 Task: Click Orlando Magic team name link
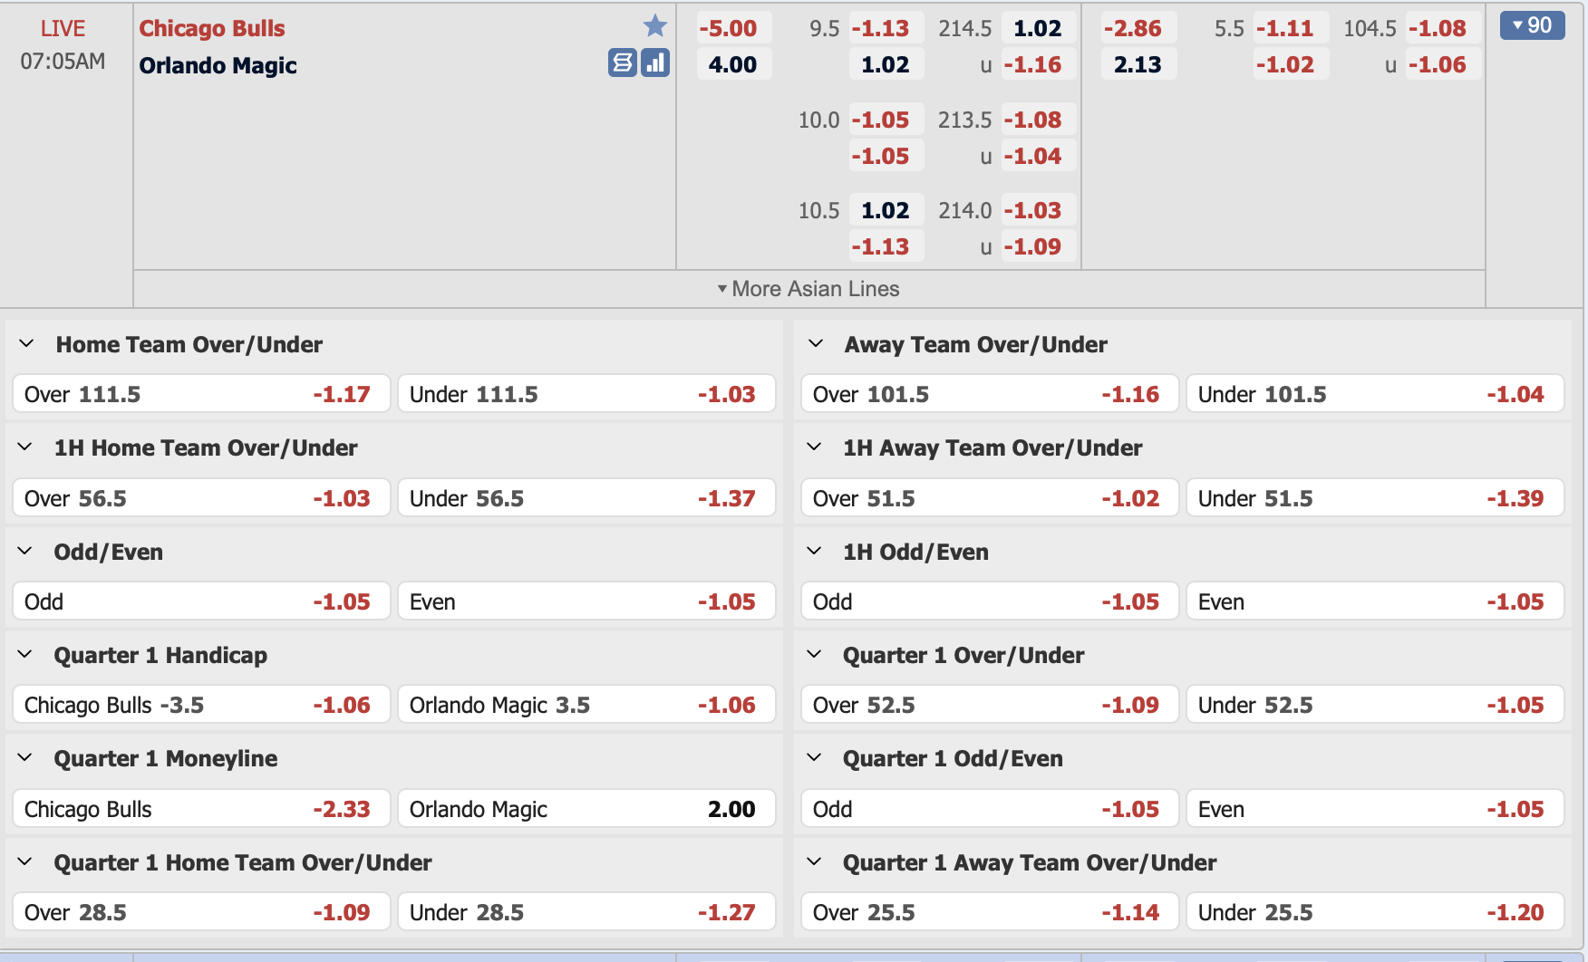point(218,65)
